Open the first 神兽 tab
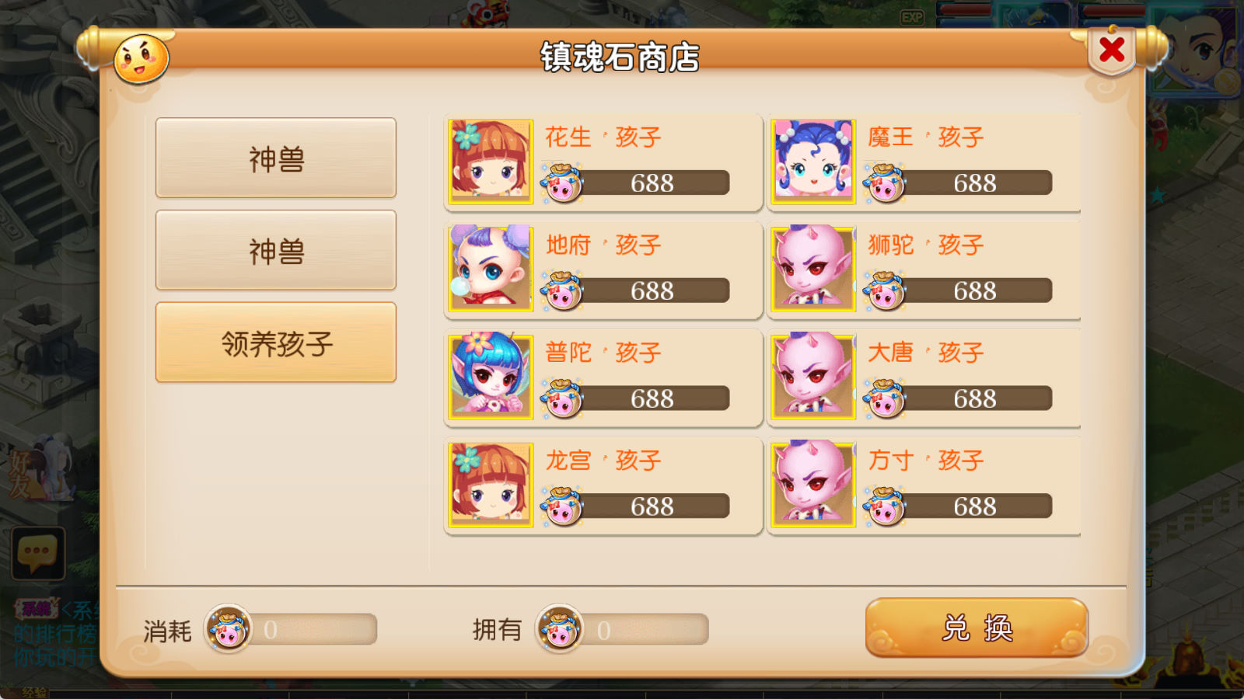The height and width of the screenshot is (699, 1244). (276, 158)
